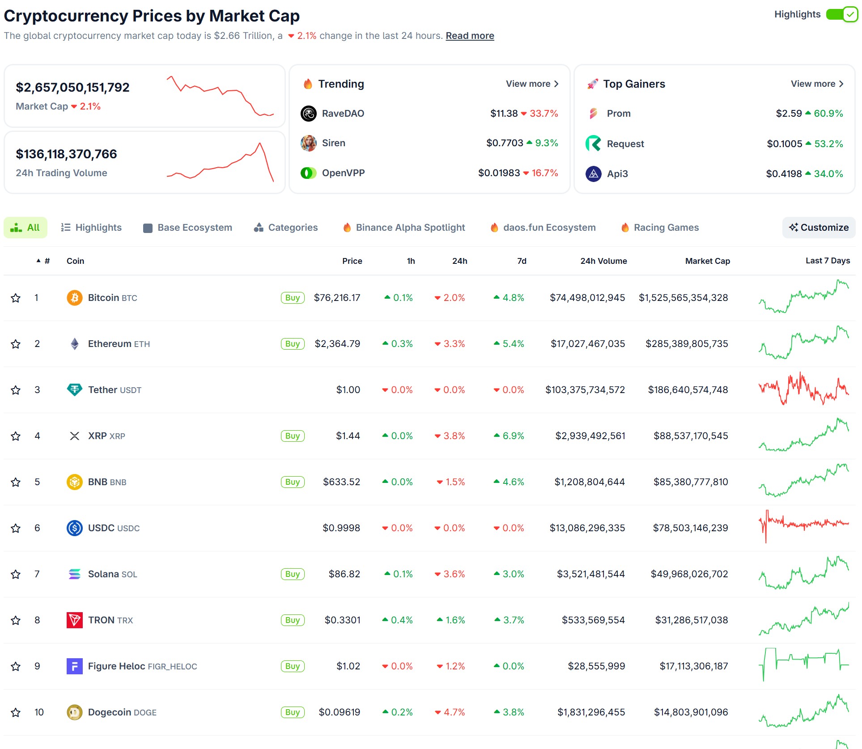Click the Bitcoin coin logo icon
This screenshot has width=862, height=749.
(x=74, y=298)
